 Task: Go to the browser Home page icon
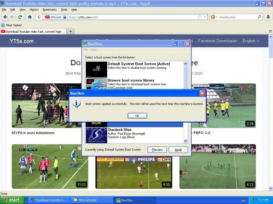(x=30, y=17)
